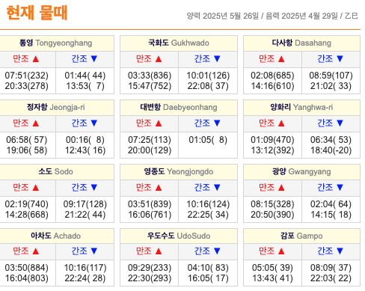The height and width of the screenshot is (291, 365).
Task: Click Achado red high-tide triangle icon
Action: click(x=36, y=251)
